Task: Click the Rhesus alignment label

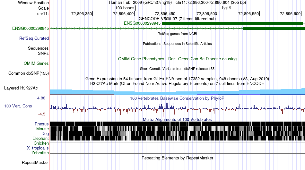Action: [42, 124]
